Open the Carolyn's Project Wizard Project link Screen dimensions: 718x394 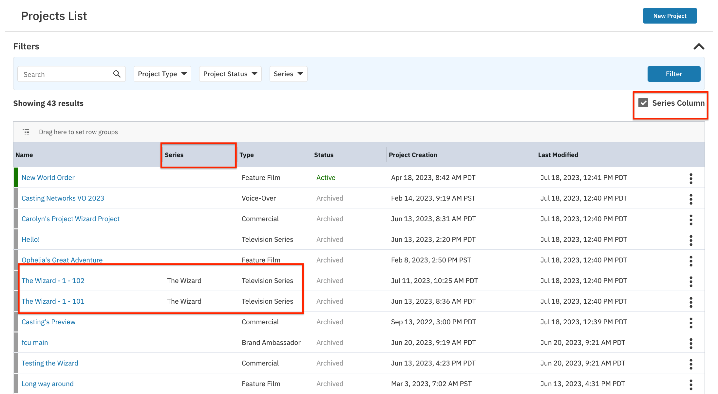point(70,219)
